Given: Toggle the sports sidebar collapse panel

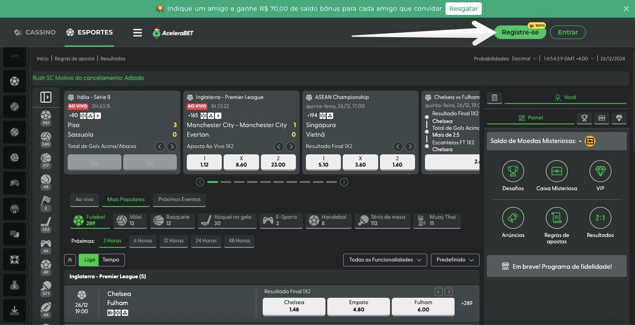Looking at the screenshot, I should tap(46, 97).
